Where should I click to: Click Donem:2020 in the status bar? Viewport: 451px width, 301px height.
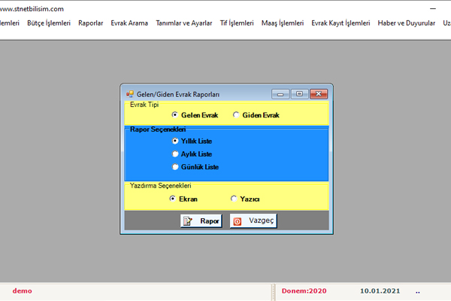coord(304,291)
